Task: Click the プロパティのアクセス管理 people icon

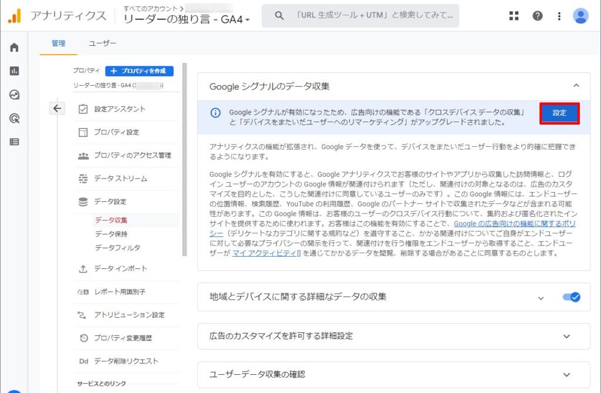Action: pyautogui.click(x=83, y=156)
